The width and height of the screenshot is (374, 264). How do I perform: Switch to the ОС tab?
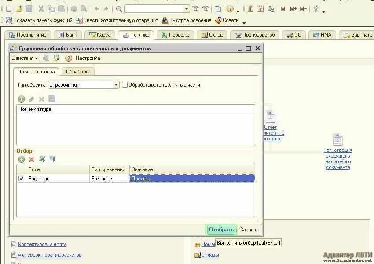tap(294, 35)
